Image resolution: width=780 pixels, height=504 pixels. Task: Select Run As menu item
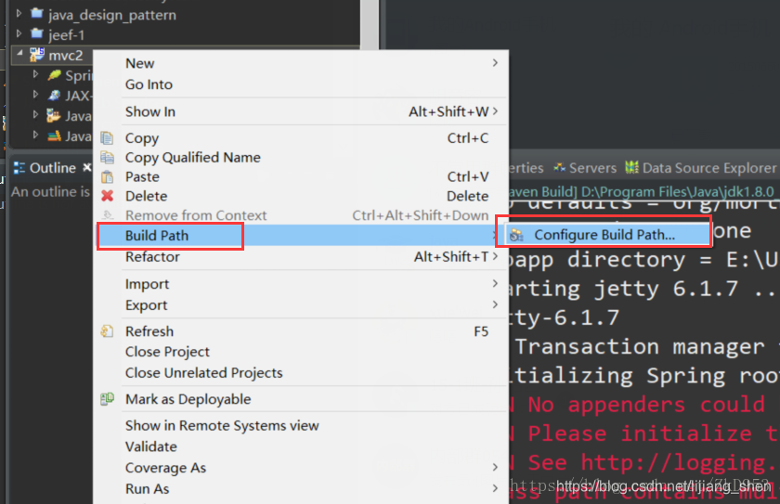pos(301,488)
